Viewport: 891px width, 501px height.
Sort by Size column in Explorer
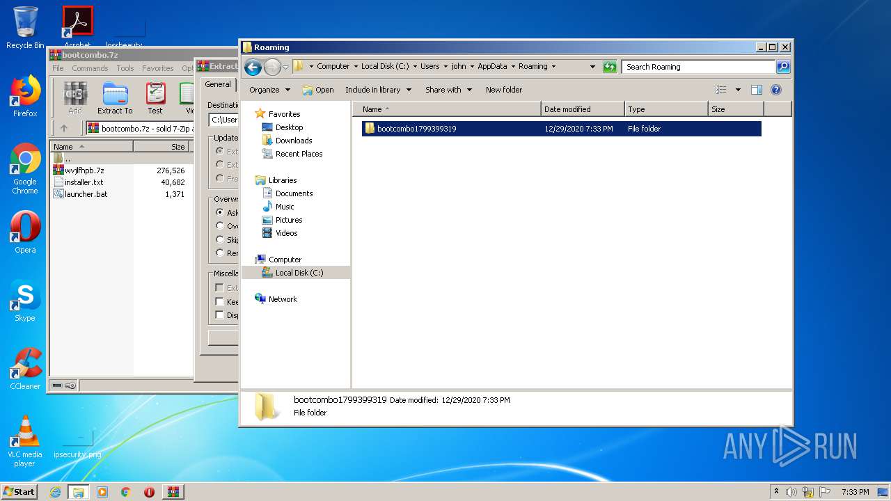735,109
